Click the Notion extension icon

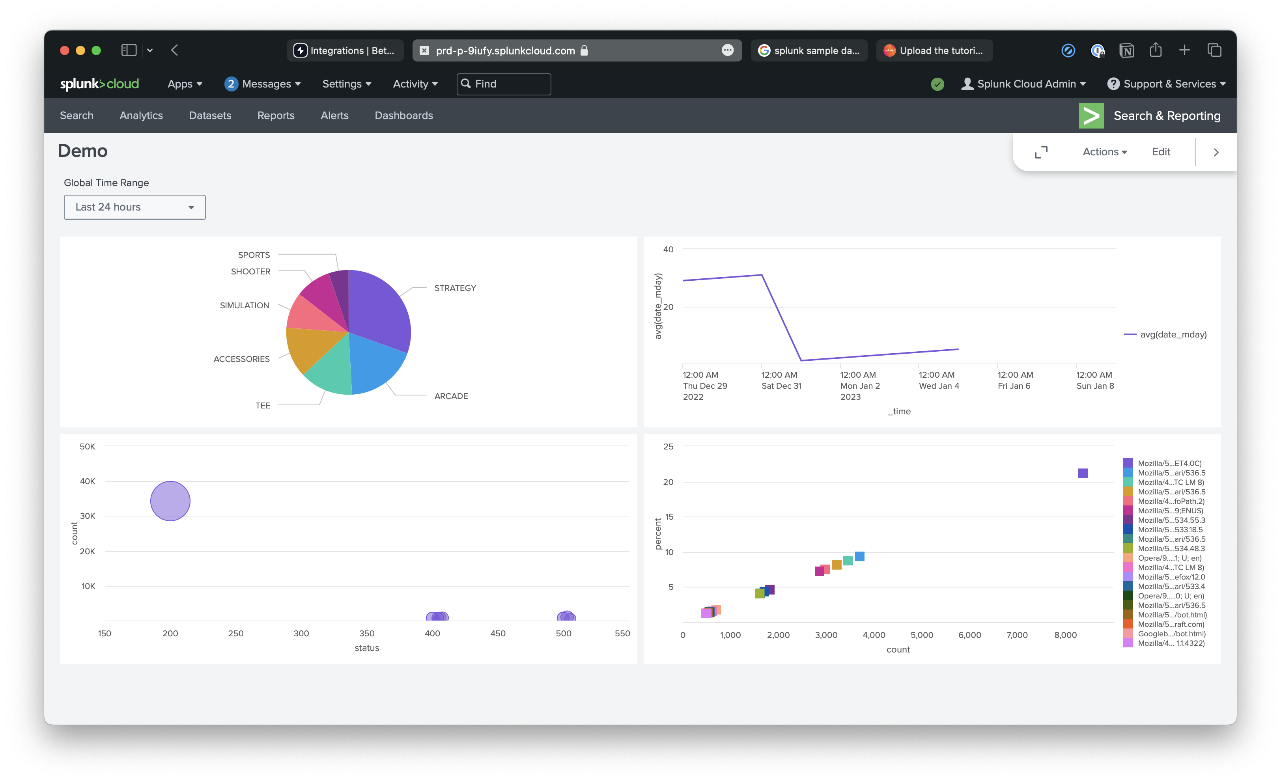click(1126, 50)
